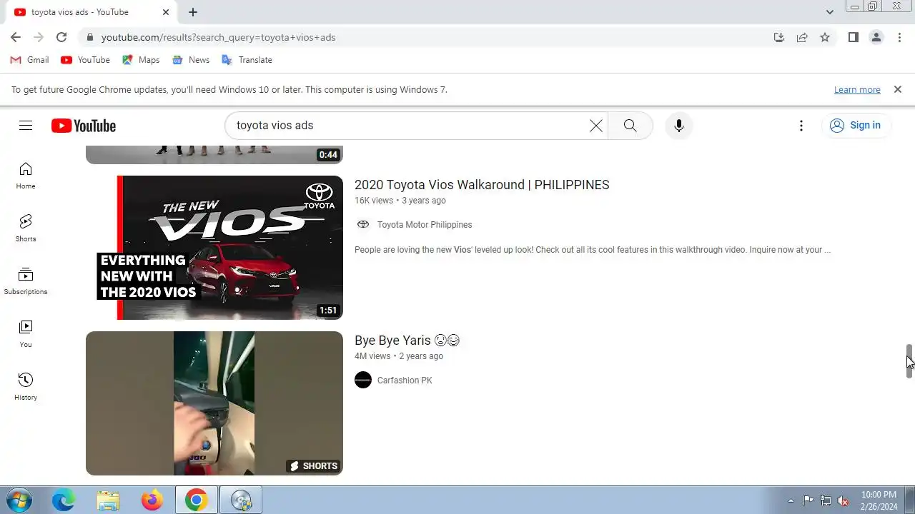Toggle the Chrome side panel
This screenshot has height=514, width=915.
pyautogui.click(x=853, y=37)
